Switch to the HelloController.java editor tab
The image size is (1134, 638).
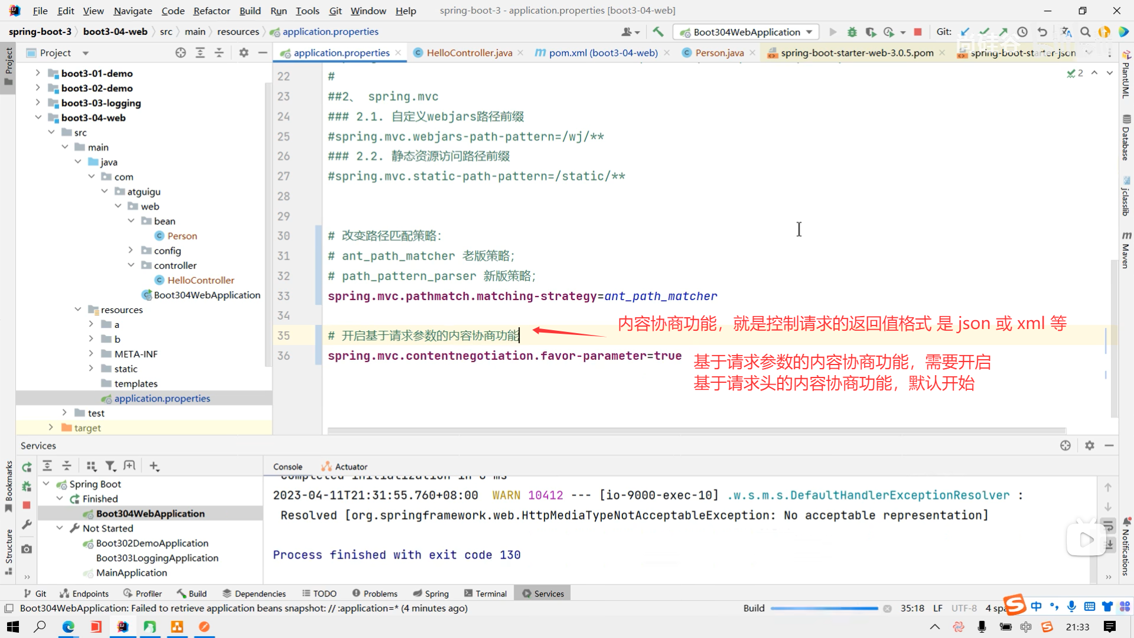469,53
